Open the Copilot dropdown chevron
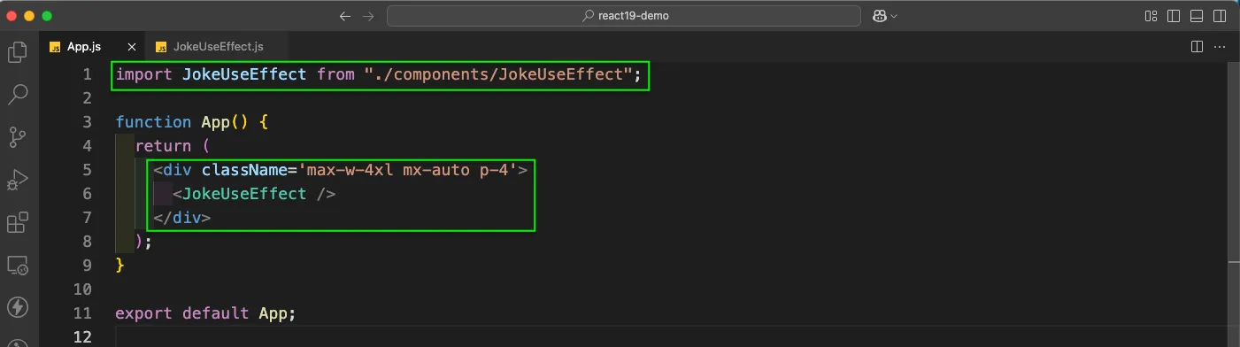The width and height of the screenshot is (1240, 347). 894,16
